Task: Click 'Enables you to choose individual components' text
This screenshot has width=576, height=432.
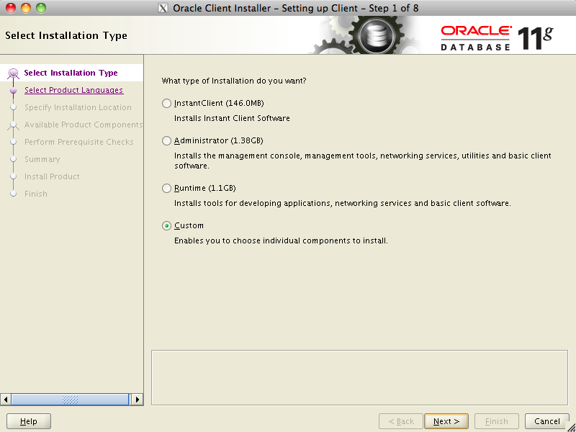Action: click(281, 241)
